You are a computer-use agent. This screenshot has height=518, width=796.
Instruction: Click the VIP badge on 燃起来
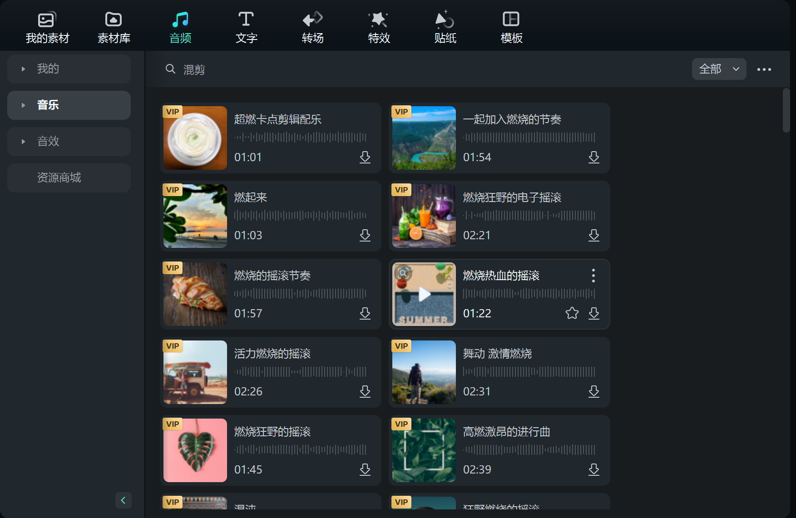[x=173, y=190]
